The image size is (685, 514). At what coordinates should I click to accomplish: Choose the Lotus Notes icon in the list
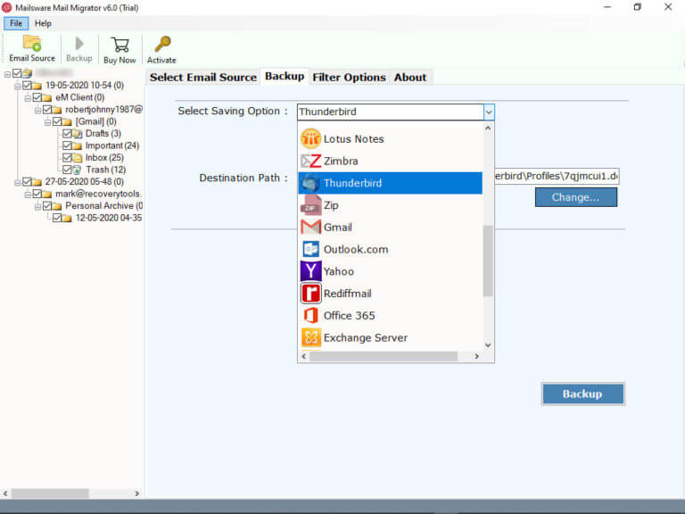[x=310, y=139]
